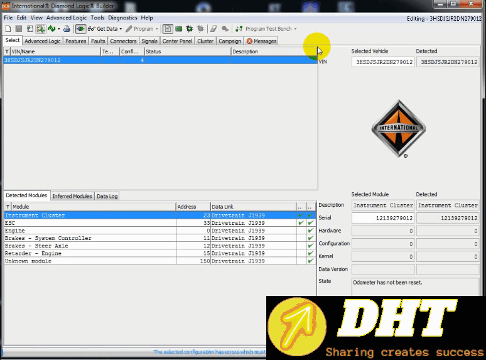Viewport: 486px width, 360px height.
Task: Open the Help menu
Action: pos(146,18)
